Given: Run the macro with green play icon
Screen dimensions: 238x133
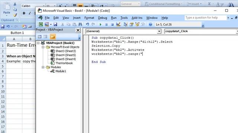Looking at the screenshot, I should [x=100, y=24].
